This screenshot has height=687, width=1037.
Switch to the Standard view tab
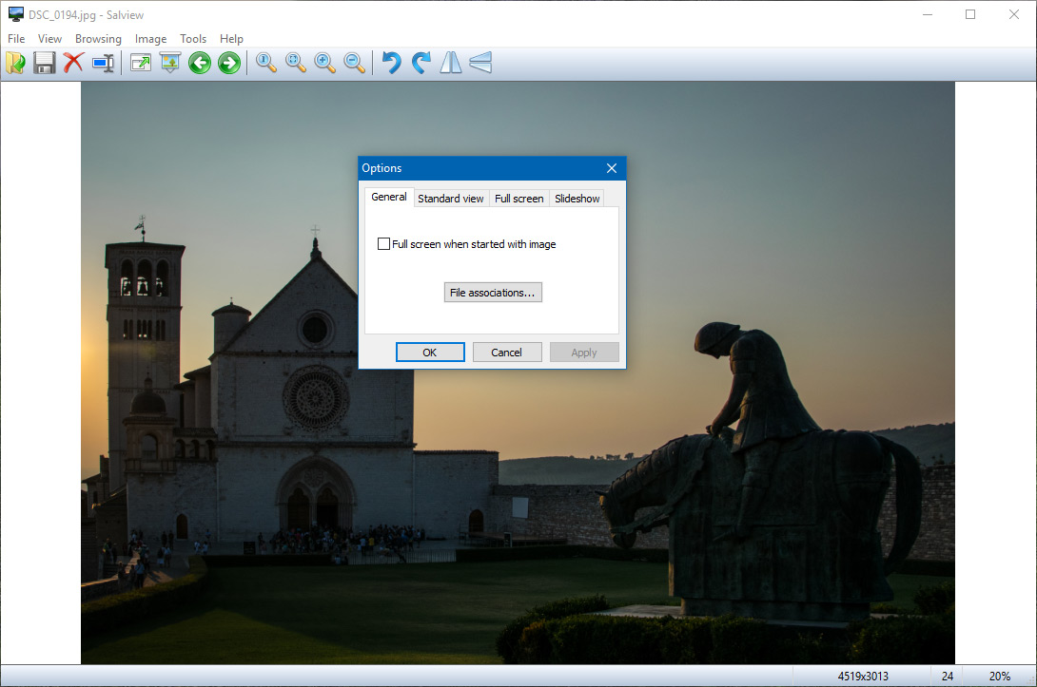(x=450, y=199)
